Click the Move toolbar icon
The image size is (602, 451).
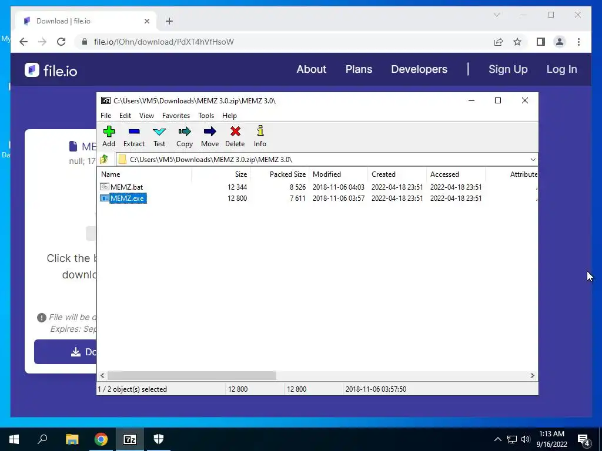[210, 132]
